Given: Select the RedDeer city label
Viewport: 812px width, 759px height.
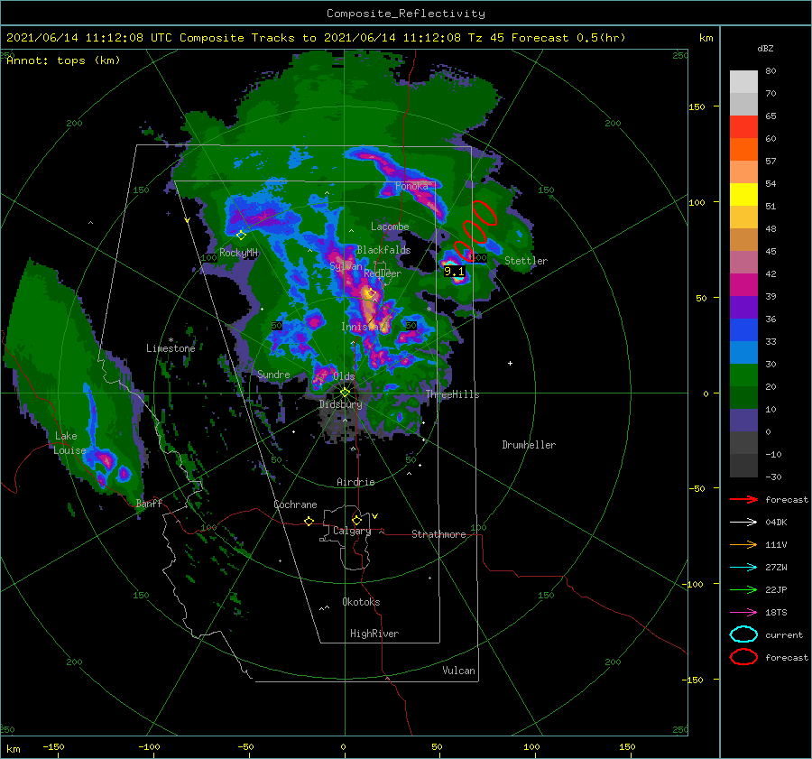Looking at the screenshot, I should 383,273.
